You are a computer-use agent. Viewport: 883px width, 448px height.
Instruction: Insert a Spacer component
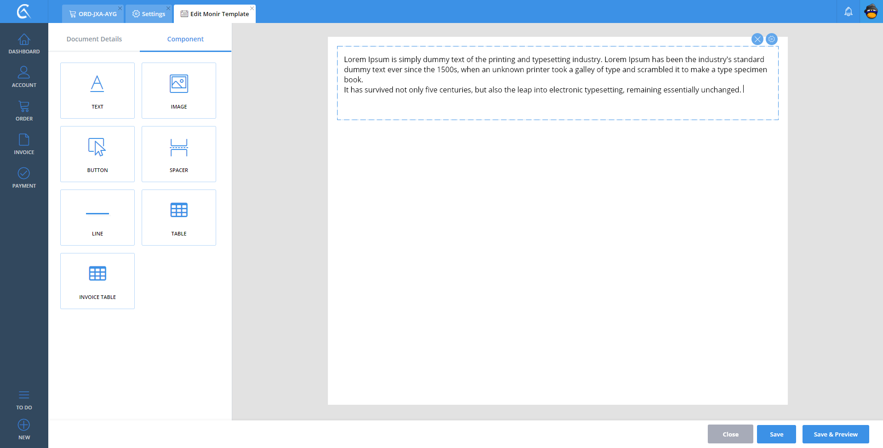[x=179, y=154]
